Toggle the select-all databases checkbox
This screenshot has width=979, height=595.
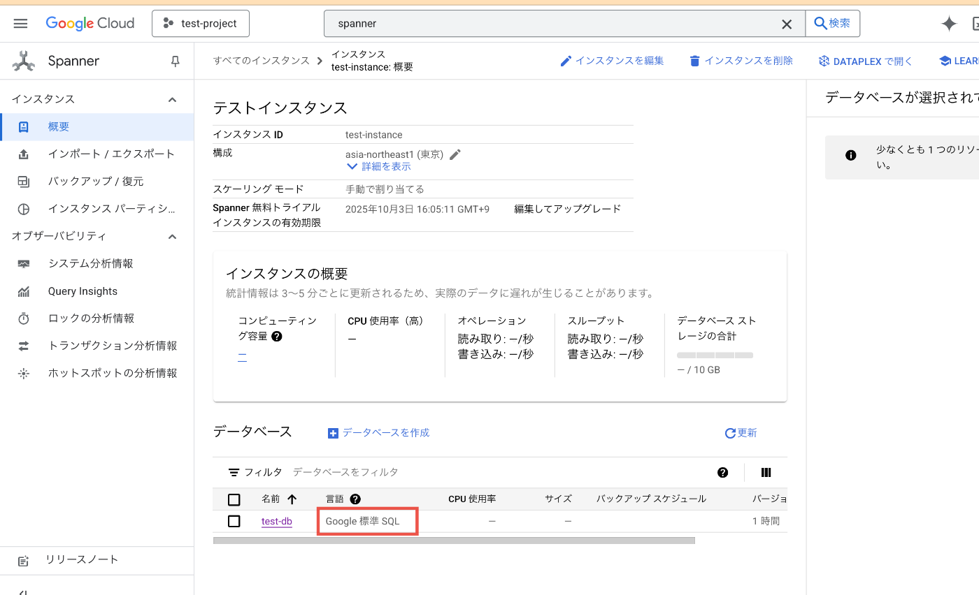click(x=234, y=499)
